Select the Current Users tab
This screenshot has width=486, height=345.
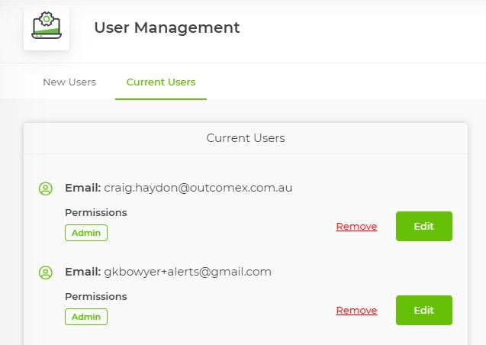pyautogui.click(x=161, y=82)
